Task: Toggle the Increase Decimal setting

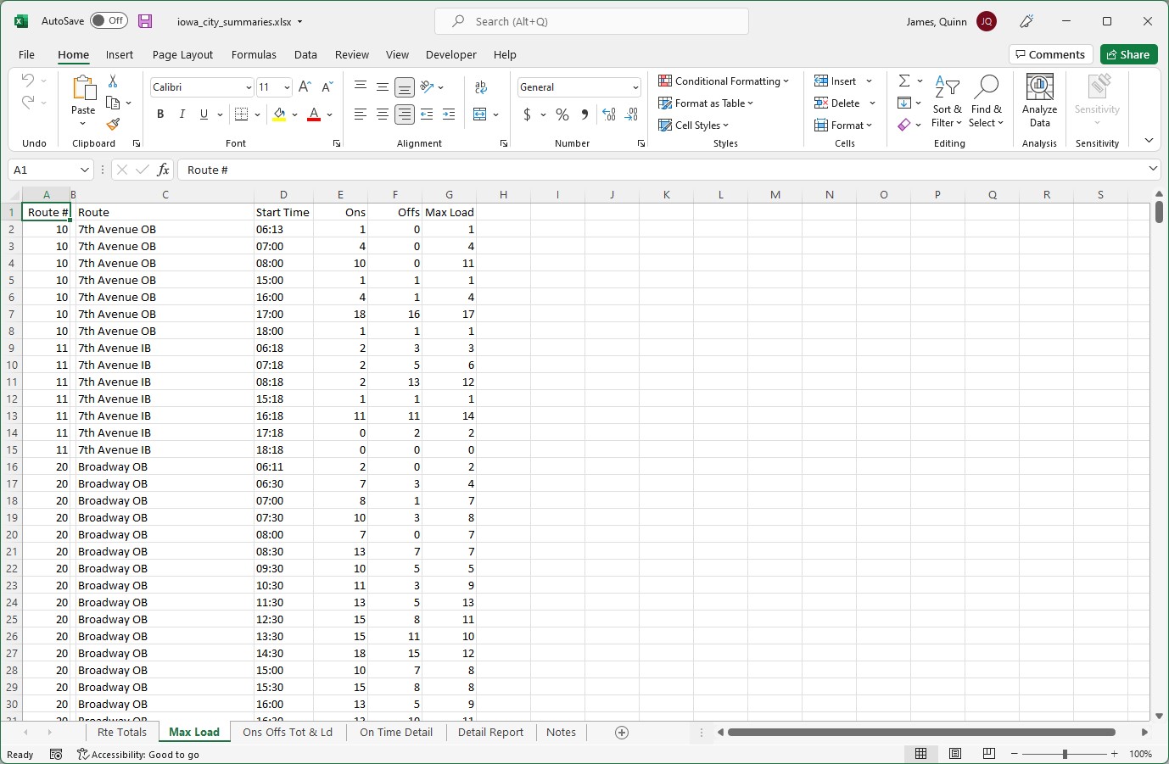Action: point(609,114)
